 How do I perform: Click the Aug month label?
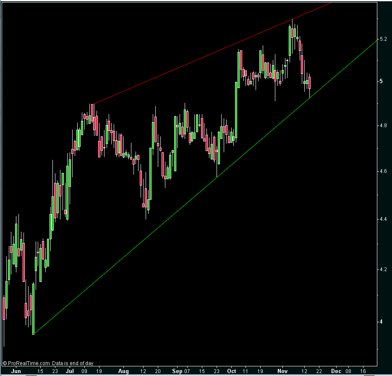pos(123,371)
